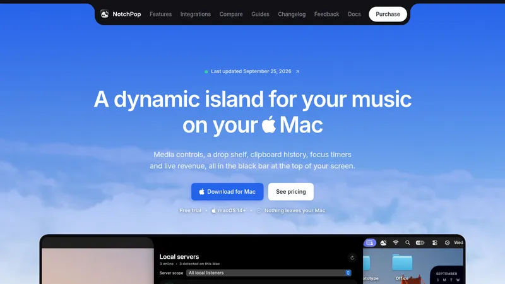Open the Last updated September 25, 2026 link

pyautogui.click(x=251, y=71)
